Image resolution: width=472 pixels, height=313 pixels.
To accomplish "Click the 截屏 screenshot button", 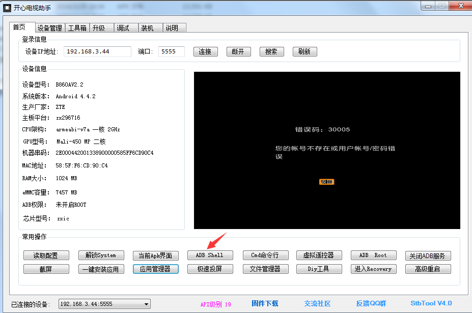I will [46, 269].
